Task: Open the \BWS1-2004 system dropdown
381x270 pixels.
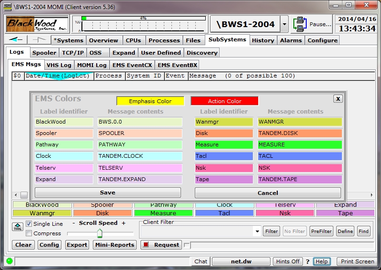Action: (x=284, y=24)
